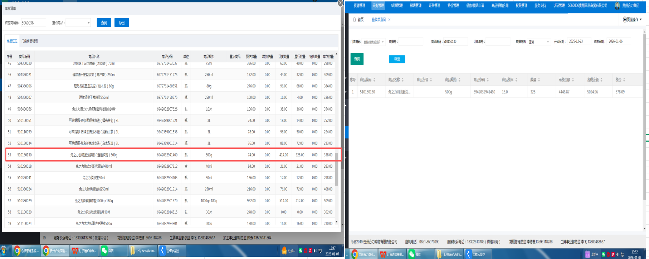
Task: Click the 供应商编码 input field
Action: 33,23
